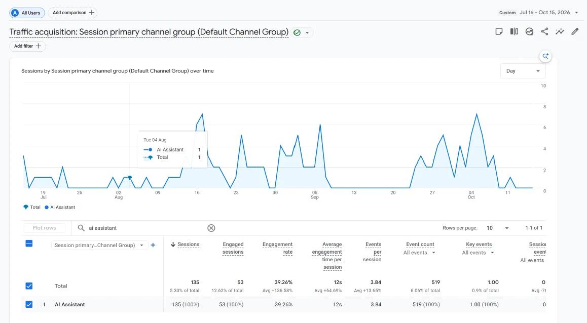Open Rows per page dropdown
587x323 pixels.
(497, 228)
